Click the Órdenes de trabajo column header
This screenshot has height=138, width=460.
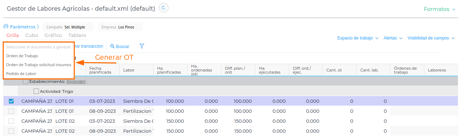point(407,70)
